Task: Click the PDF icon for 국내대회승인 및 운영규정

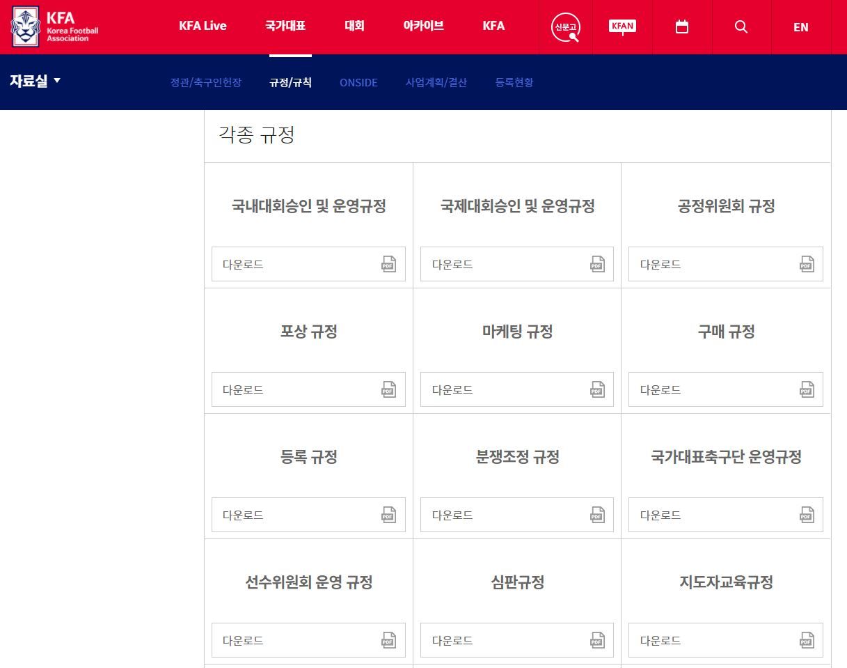Action: pyautogui.click(x=390, y=264)
